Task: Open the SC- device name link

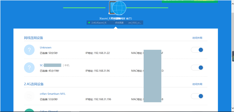Action: [50, 65]
